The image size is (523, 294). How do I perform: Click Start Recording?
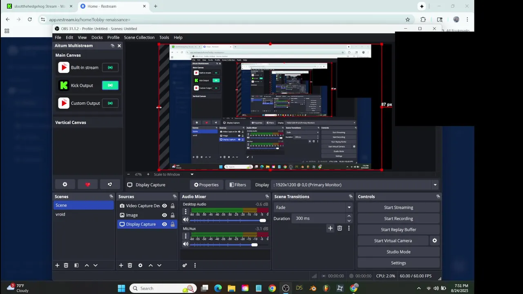(x=398, y=218)
